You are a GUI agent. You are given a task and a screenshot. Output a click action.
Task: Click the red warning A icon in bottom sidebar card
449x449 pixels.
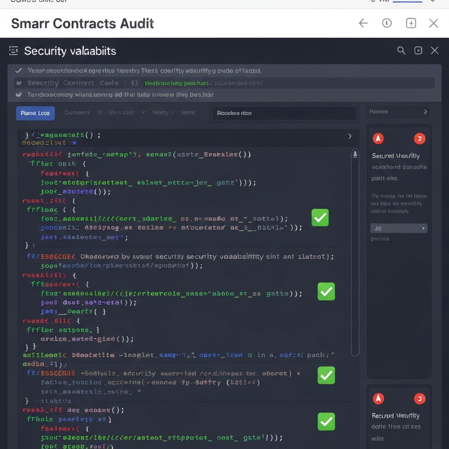click(378, 399)
